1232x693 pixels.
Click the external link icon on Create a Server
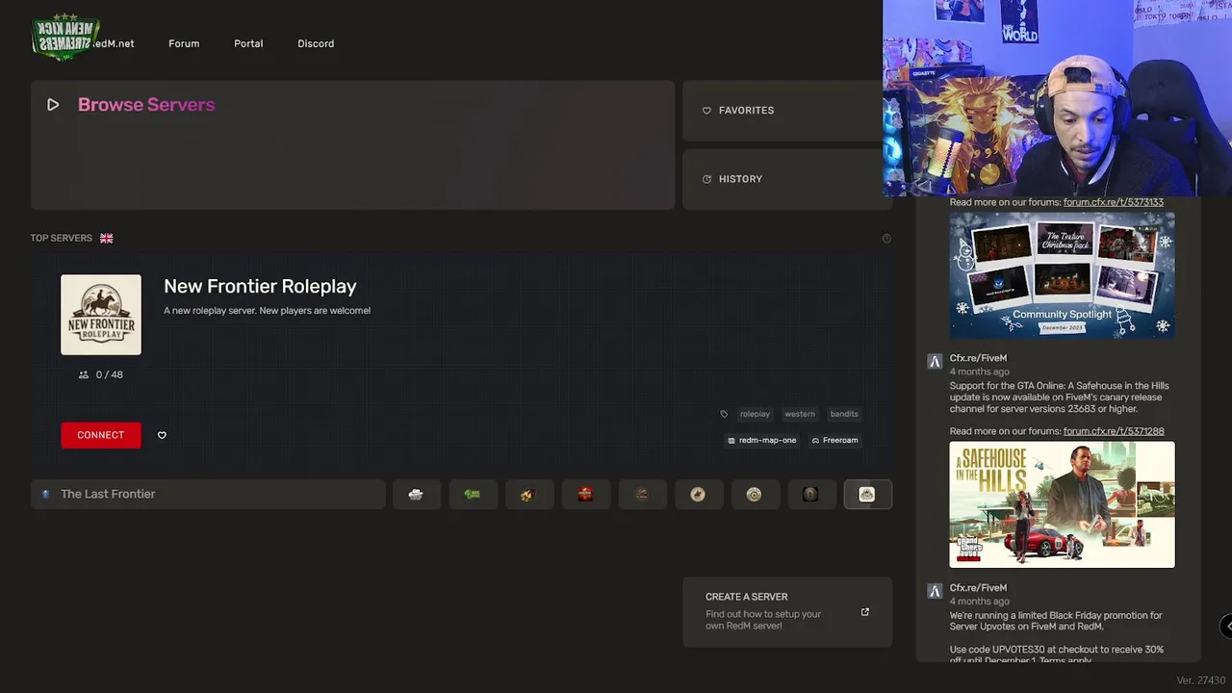(x=864, y=612)
